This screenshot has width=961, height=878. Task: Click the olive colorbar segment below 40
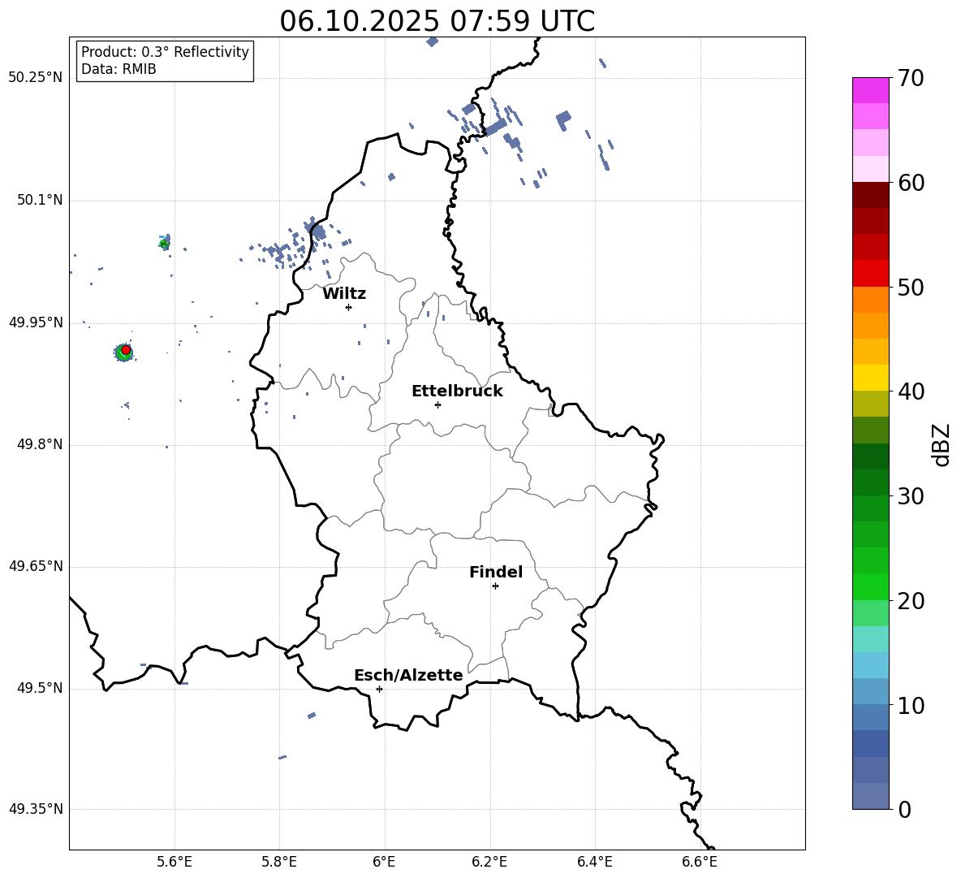click(x=870, y=404)
